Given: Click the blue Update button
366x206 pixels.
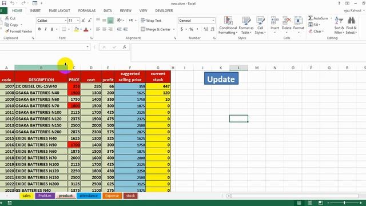Looking at the screenshot, I should tap(221, 78).
